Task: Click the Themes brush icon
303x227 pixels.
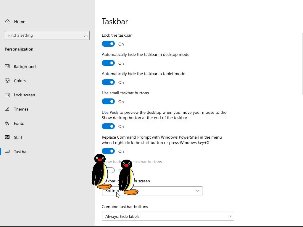Action: 7,109
